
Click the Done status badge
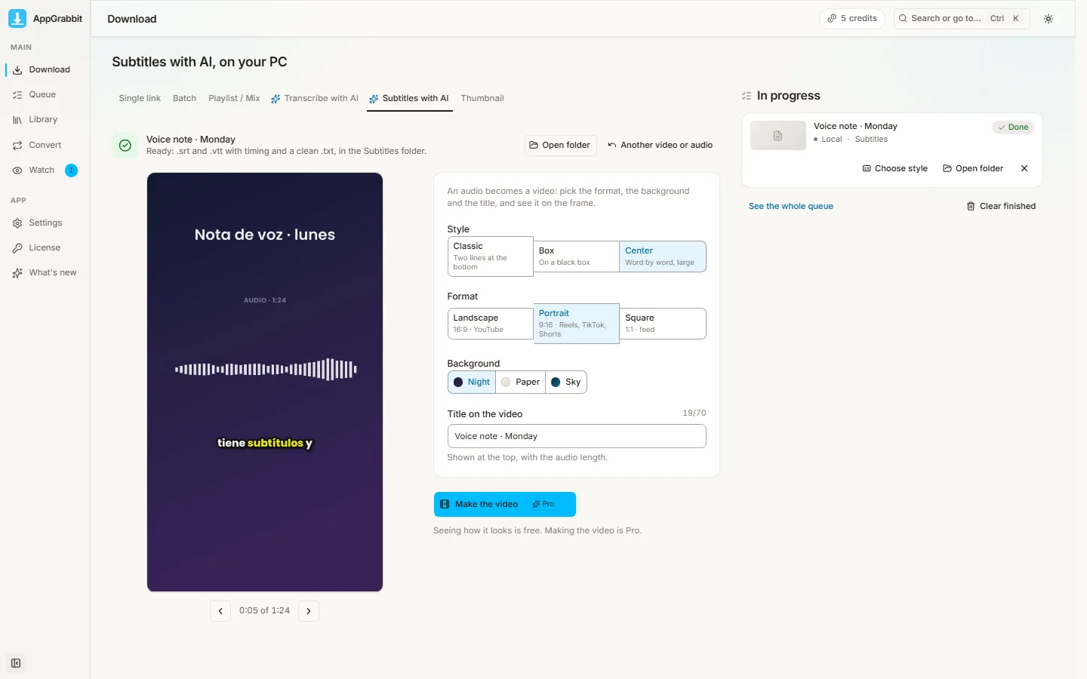tap(1013, 127)
